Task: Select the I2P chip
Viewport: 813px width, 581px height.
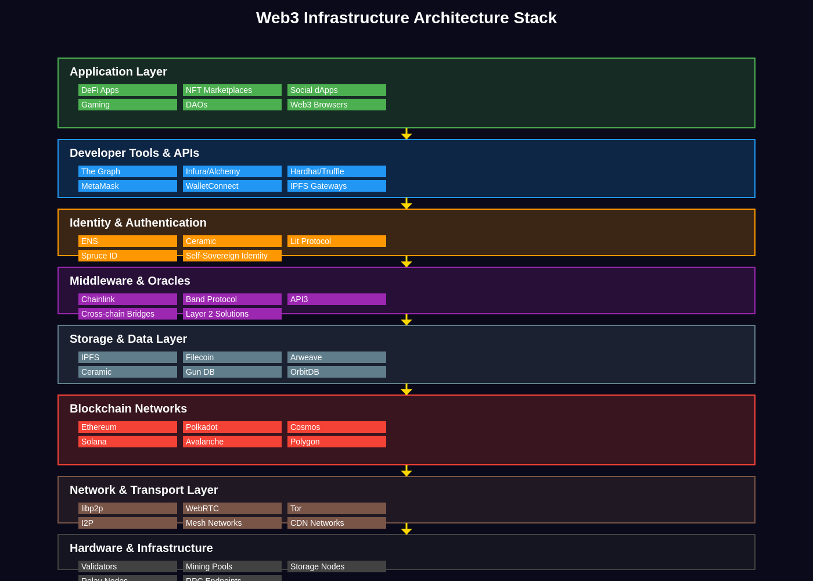Action: (x=128, y=523)
